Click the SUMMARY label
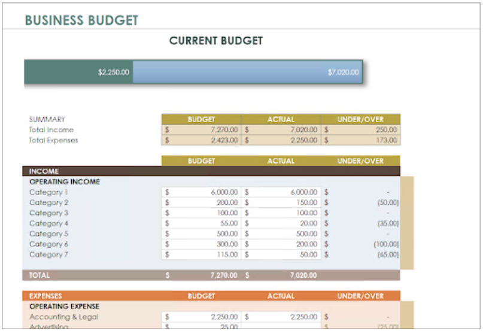The height and width of the screenshot is (331, 483). (x=47, y=119)
